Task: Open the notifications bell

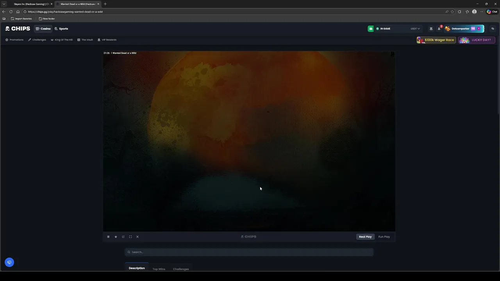Action: click(439, 28)
